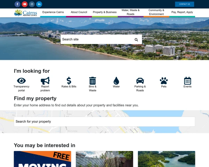Open the Instagram social icon
209x167 pixels.
[32, 4]
